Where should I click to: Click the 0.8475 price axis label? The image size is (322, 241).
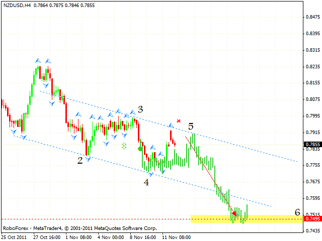(313, 18)
